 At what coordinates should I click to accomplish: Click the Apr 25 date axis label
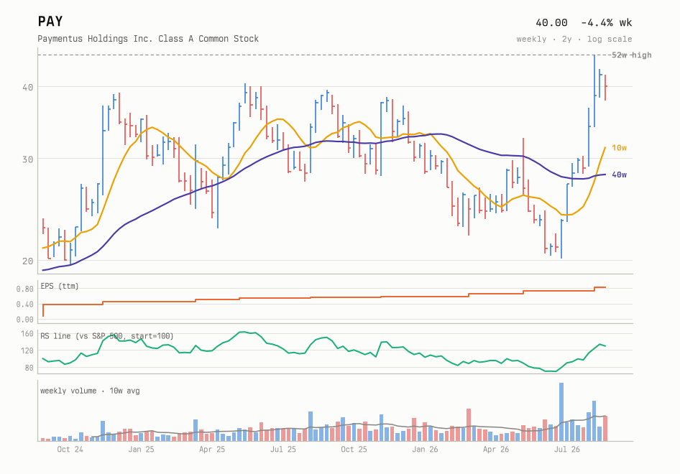(212, 450)
